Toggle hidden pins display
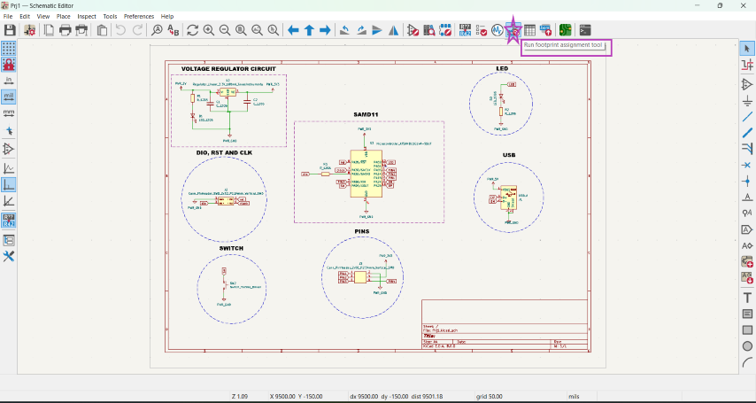The image size is (756, 403). coord(9,149)
